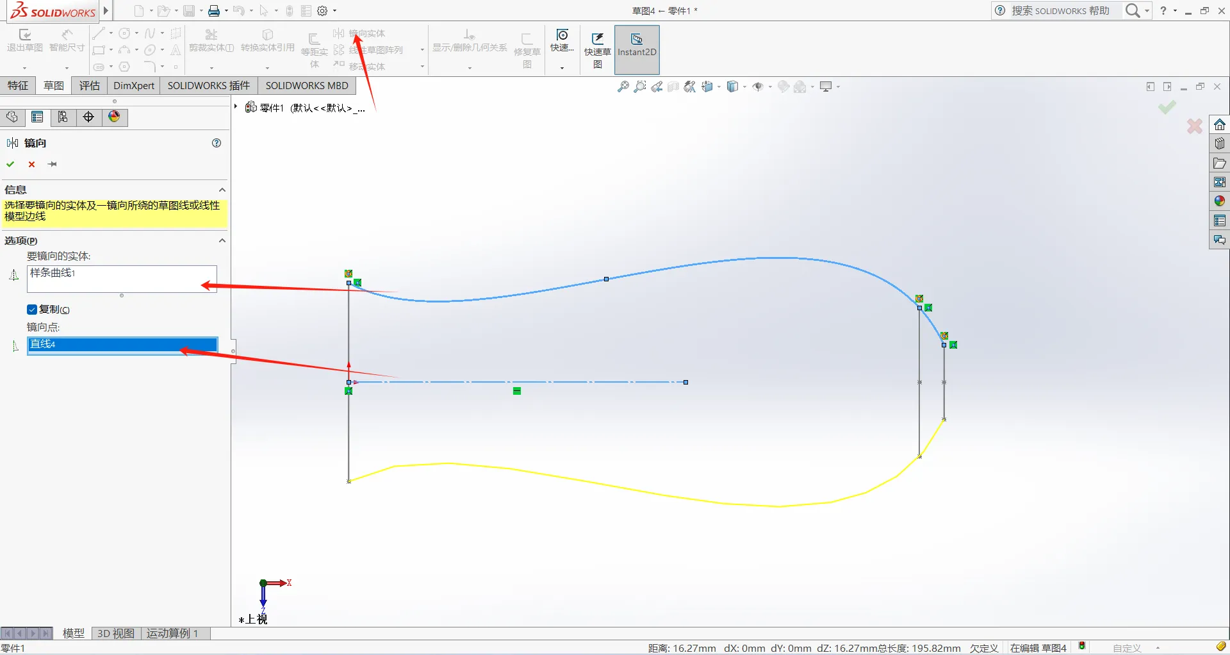Screen dimensions: 1230x655
Task: Discard the sketch via the corner red X
Action: (x=1194, y=126)
